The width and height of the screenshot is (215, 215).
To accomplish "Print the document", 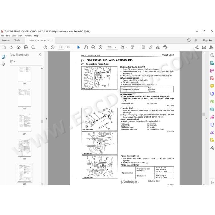I will 25,47.
